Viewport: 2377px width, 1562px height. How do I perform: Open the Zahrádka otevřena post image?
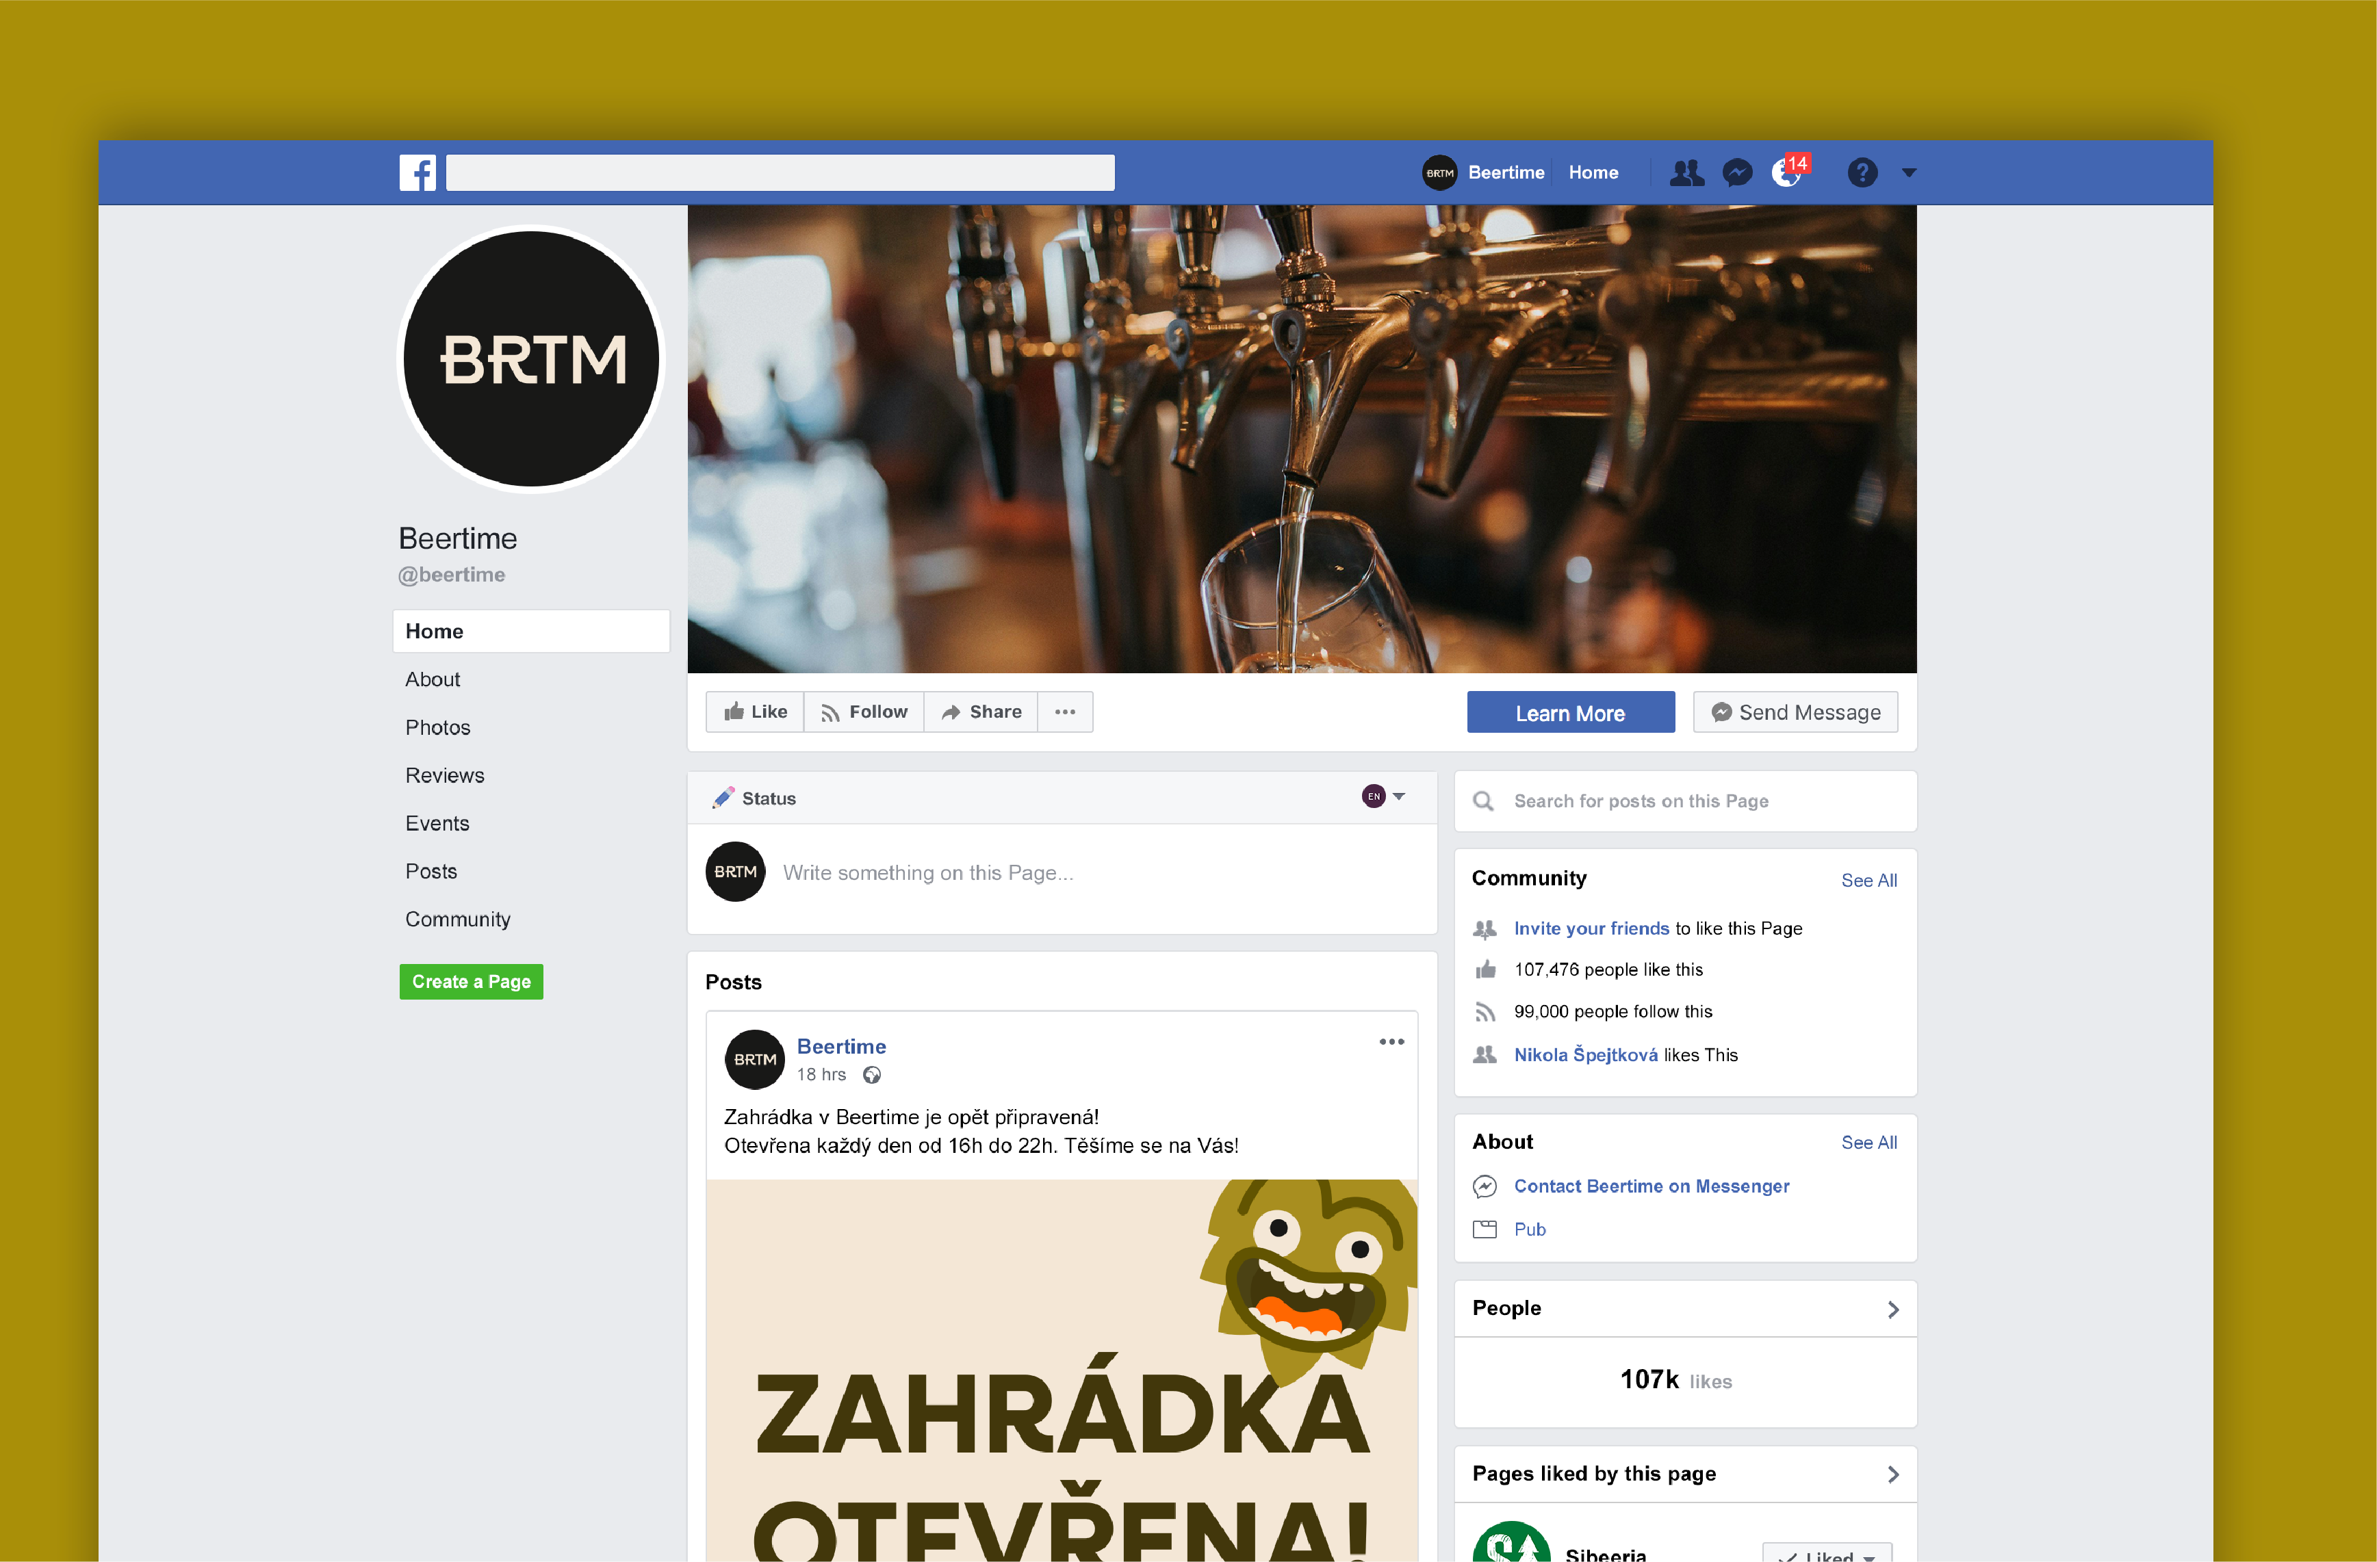point(1062,1370)
